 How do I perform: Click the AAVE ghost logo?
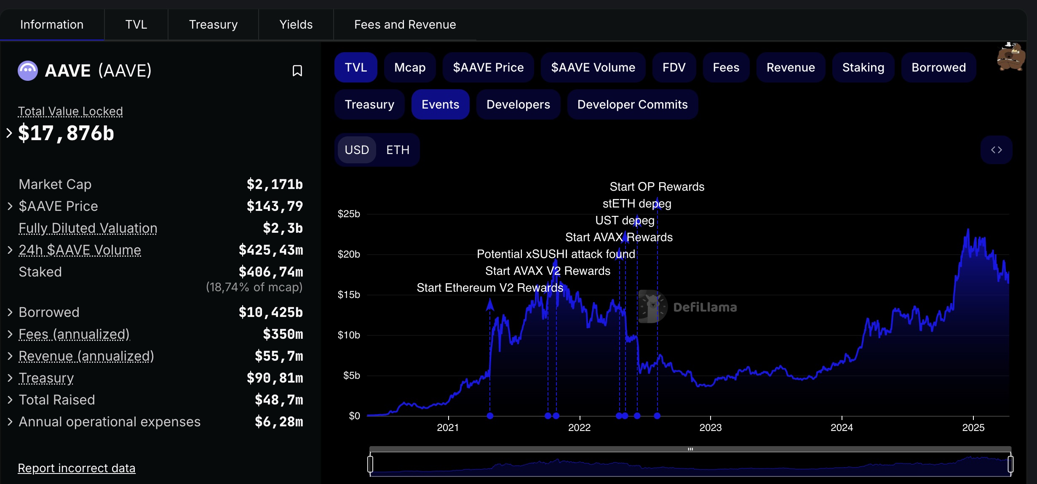28,71
